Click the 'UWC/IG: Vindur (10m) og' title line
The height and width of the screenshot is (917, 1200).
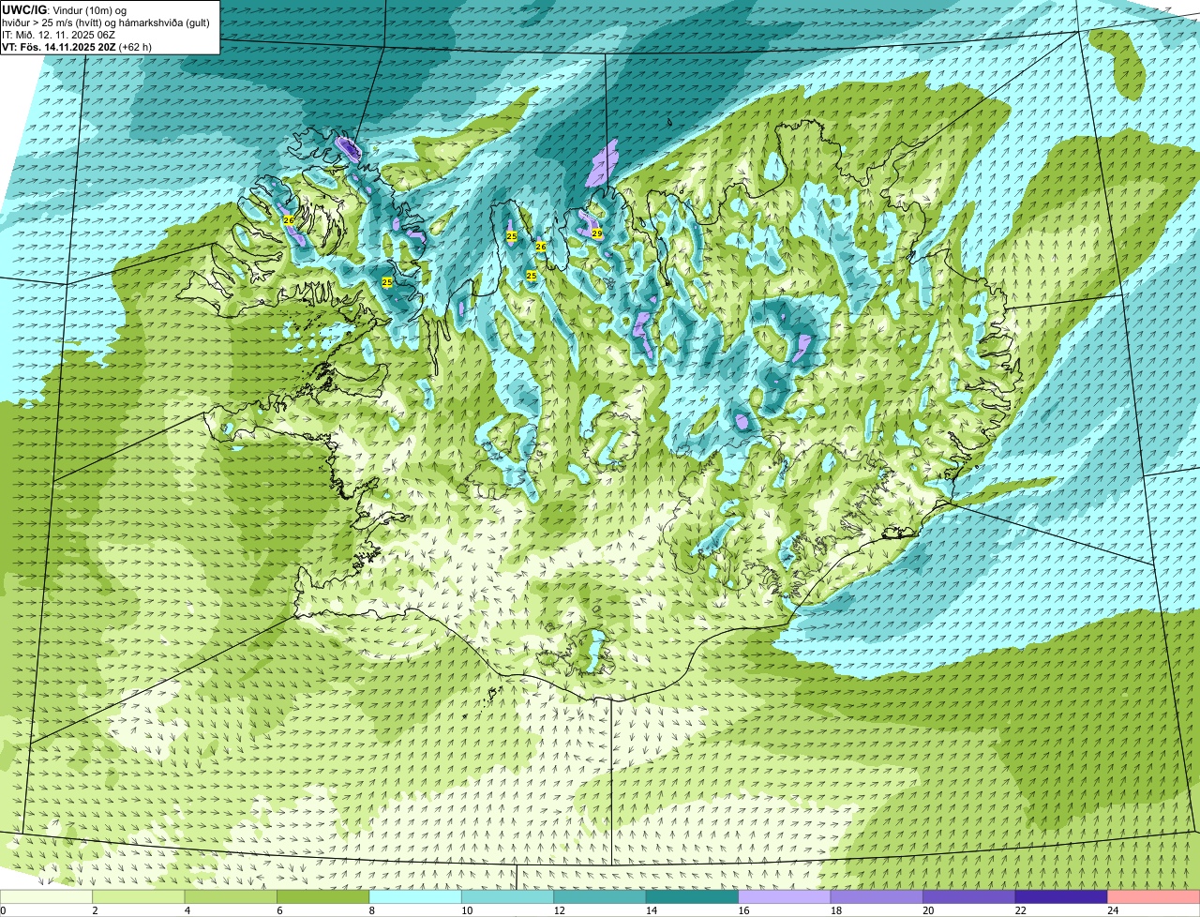(64, 9)
